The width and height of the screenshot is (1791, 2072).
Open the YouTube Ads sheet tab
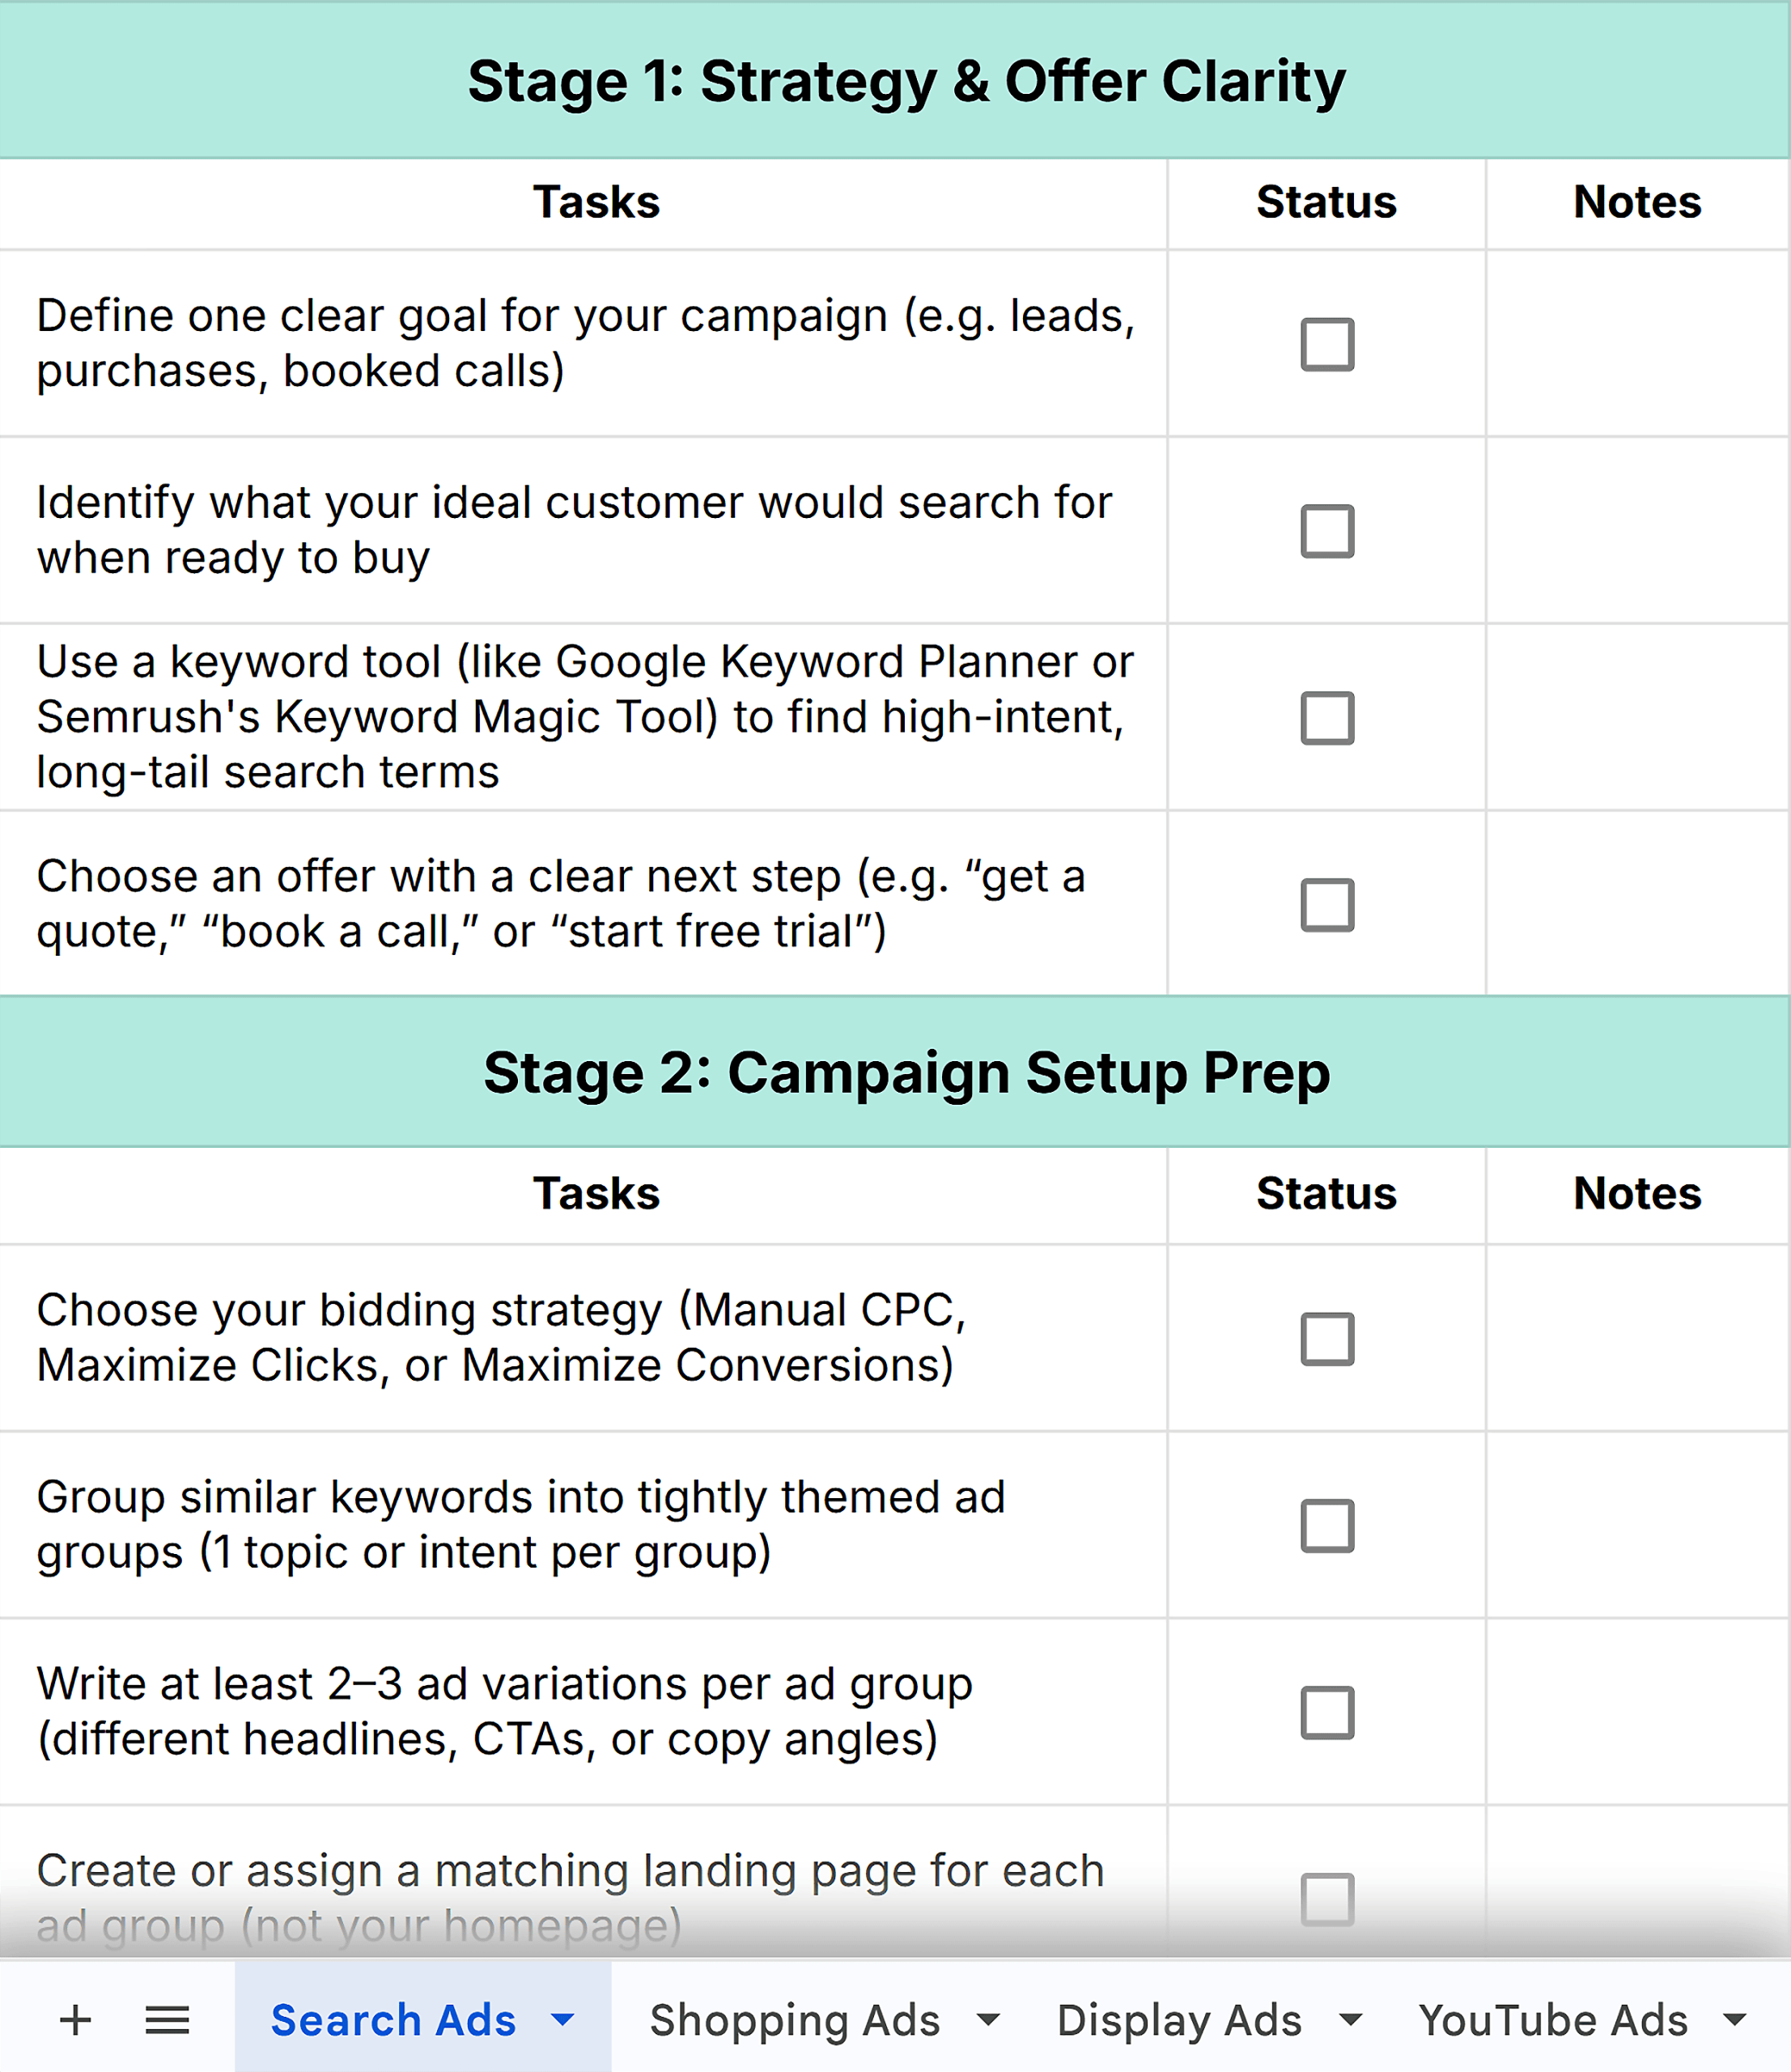(1553, 2020)
